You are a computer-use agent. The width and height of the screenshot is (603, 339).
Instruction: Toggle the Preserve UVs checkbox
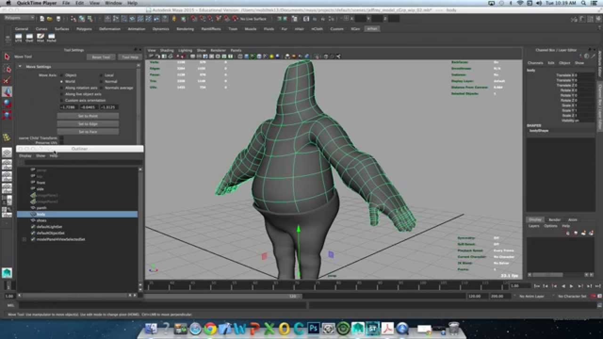click(x=61, y=143)
